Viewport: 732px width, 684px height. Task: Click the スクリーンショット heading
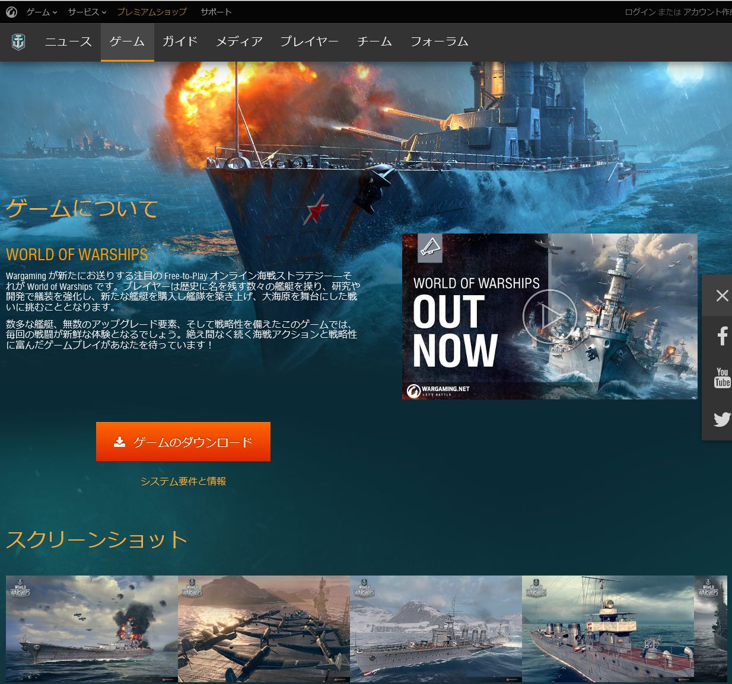tap(97, 539)
